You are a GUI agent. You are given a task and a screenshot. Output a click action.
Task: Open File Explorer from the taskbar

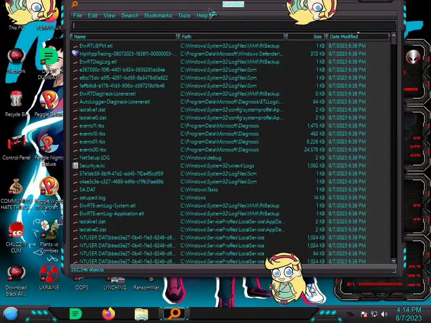click(141, 314)
